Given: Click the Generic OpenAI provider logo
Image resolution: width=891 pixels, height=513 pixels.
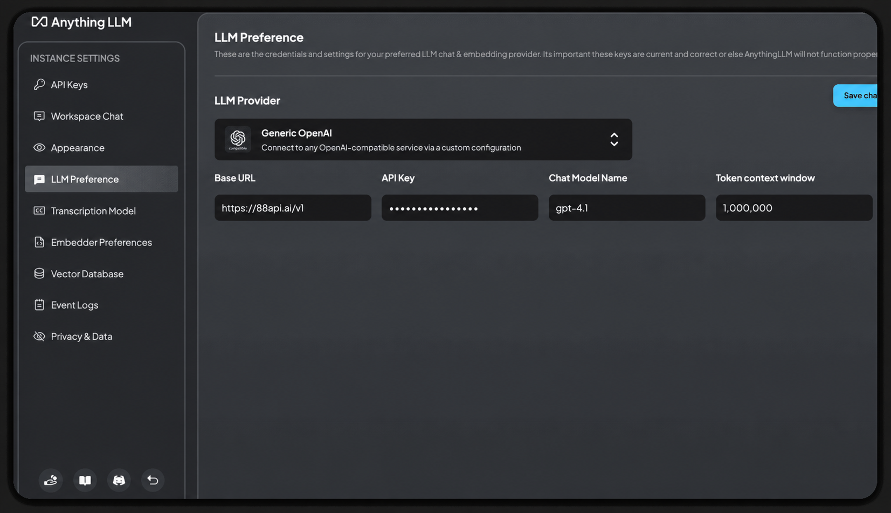Looking at the screenshot, I should 238,139.
